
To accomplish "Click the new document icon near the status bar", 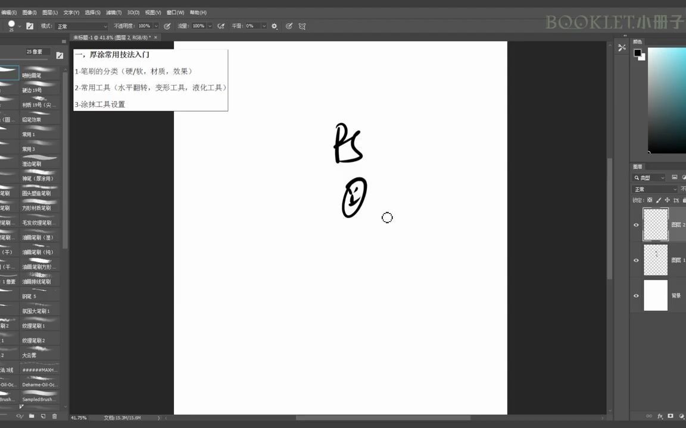I will (x=43, y=416).
